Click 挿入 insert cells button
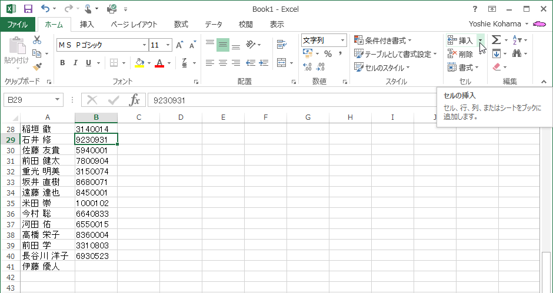The width and height of the screenshot is (553, 293). point(461,41)
